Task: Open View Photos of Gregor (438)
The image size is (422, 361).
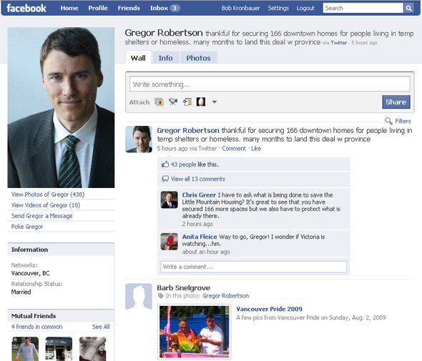Action: tap(48, 194)
